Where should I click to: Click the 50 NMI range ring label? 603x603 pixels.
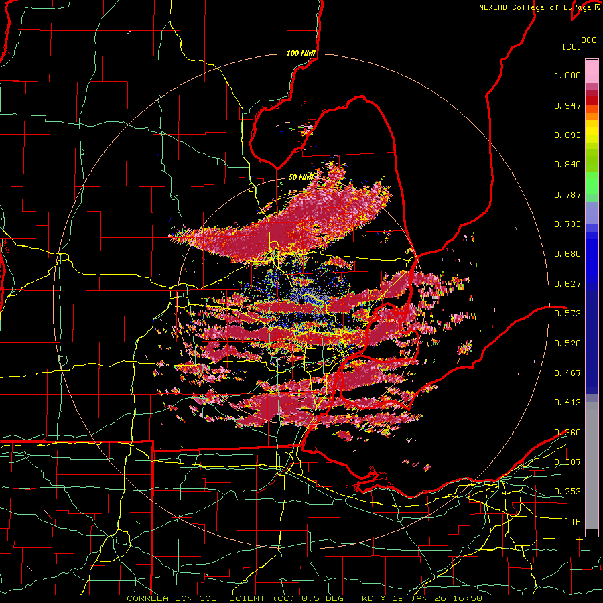coord(301,178)
